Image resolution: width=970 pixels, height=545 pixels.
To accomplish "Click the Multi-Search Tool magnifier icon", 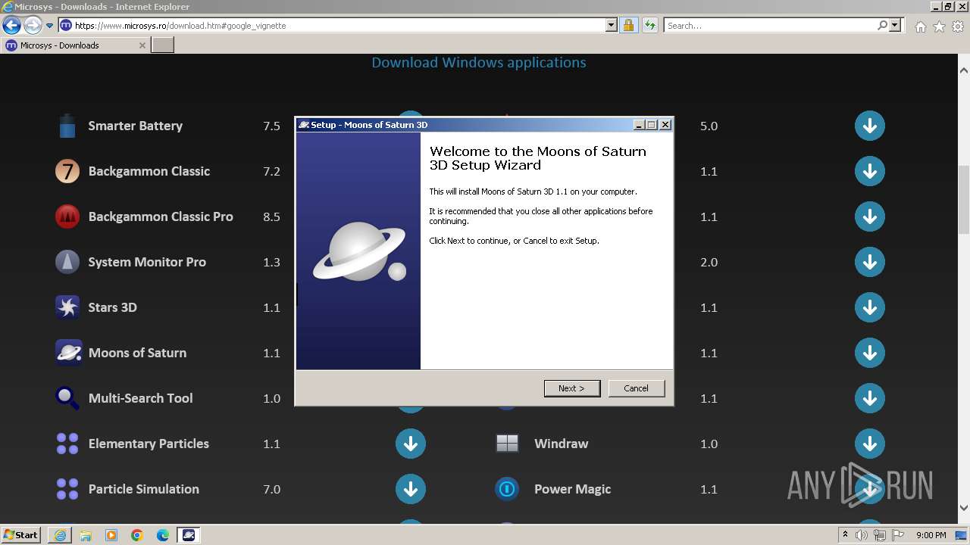I will click(67, 398).
